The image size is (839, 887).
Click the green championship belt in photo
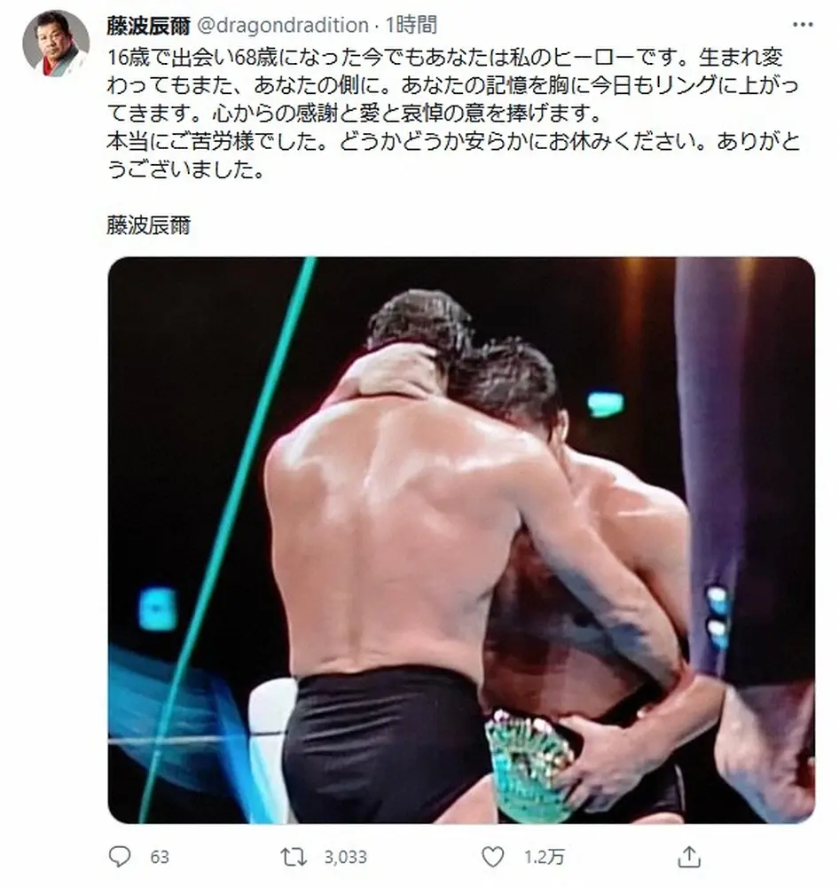coord(528,765)
